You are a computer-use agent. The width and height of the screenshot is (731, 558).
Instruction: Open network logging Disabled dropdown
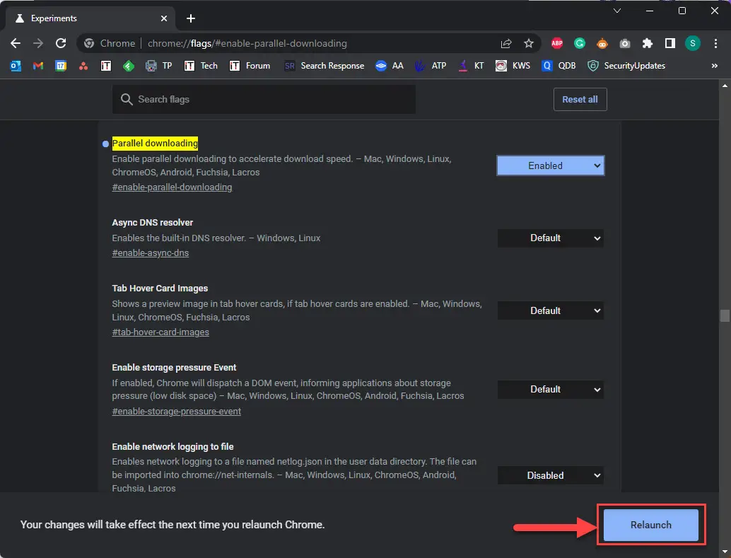(x=551, y=475)
